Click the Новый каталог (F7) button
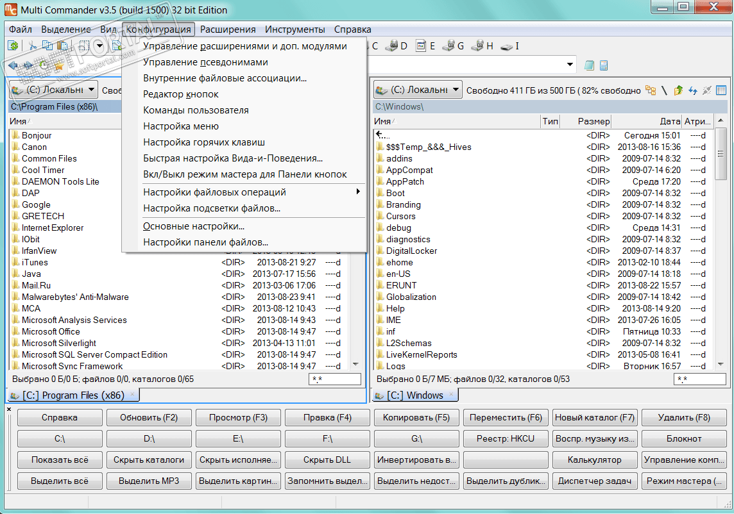The image size is (734, 514). (595, 418)
